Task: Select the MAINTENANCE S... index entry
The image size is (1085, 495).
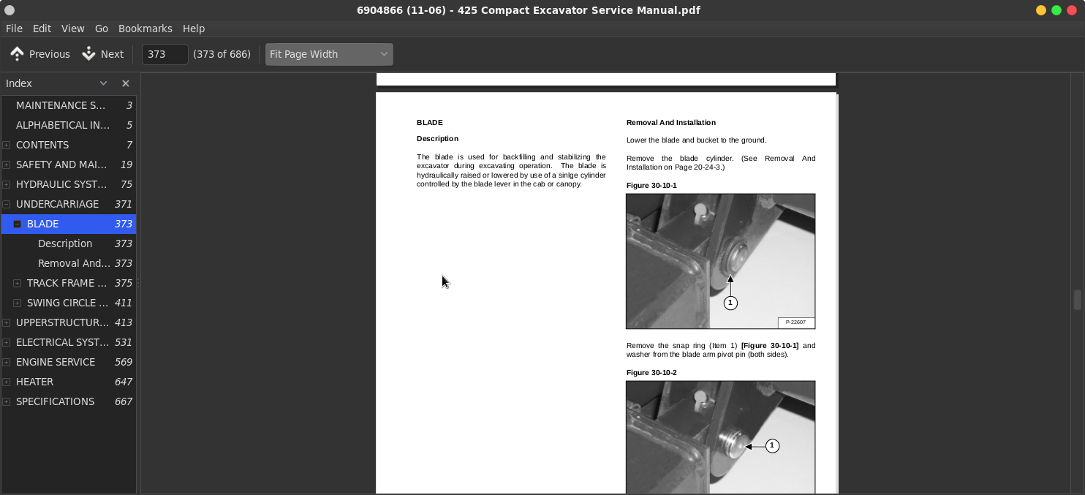Action: [x=61, y=105]
